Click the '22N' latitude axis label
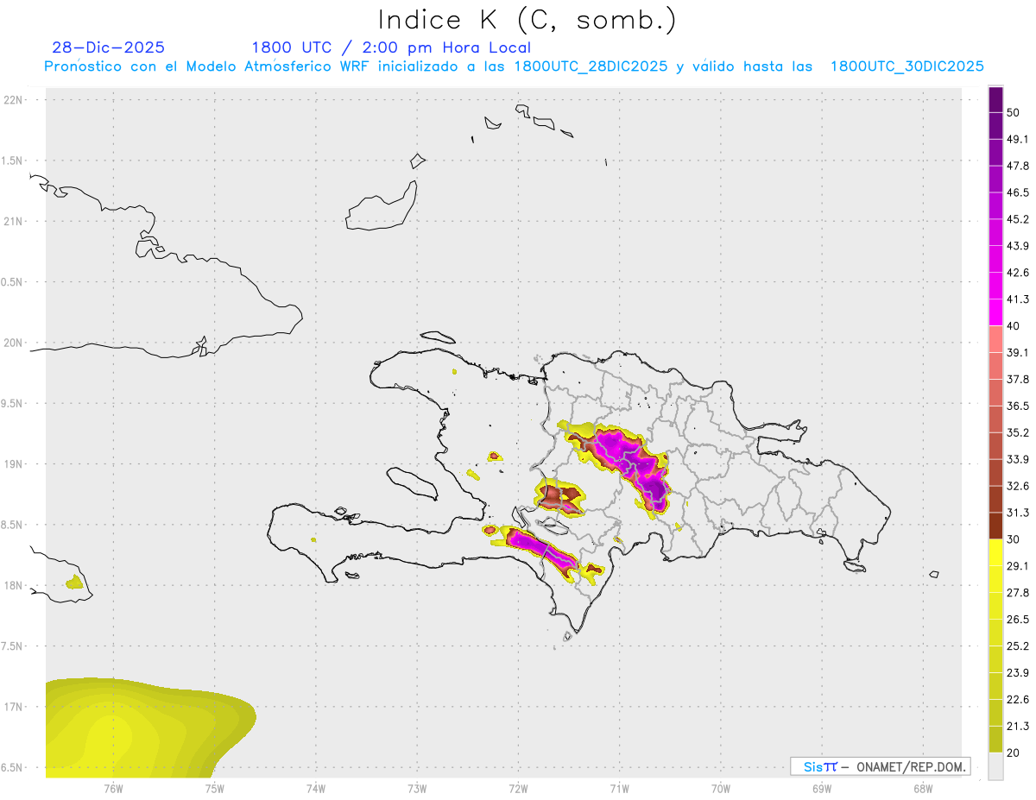 (x=13, y=99)
